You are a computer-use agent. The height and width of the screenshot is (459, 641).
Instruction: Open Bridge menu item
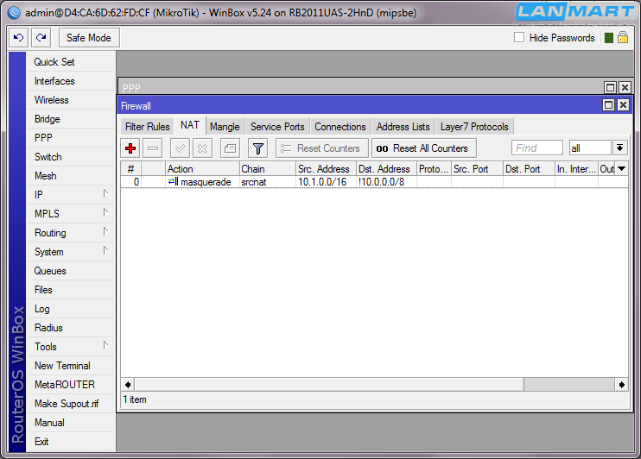pyautogui.click(x=70, y=119)
